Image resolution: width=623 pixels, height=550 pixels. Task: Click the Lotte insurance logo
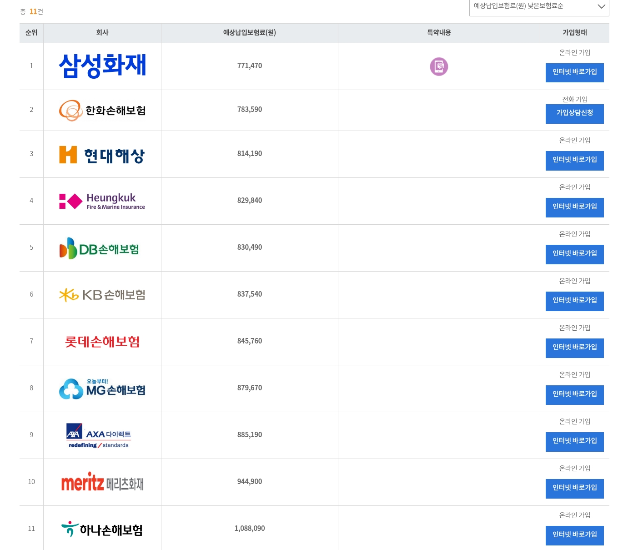coord(102,342)
